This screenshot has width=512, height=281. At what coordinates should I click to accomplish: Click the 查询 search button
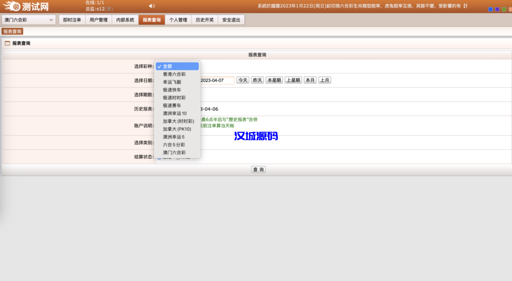click(258, 170)
